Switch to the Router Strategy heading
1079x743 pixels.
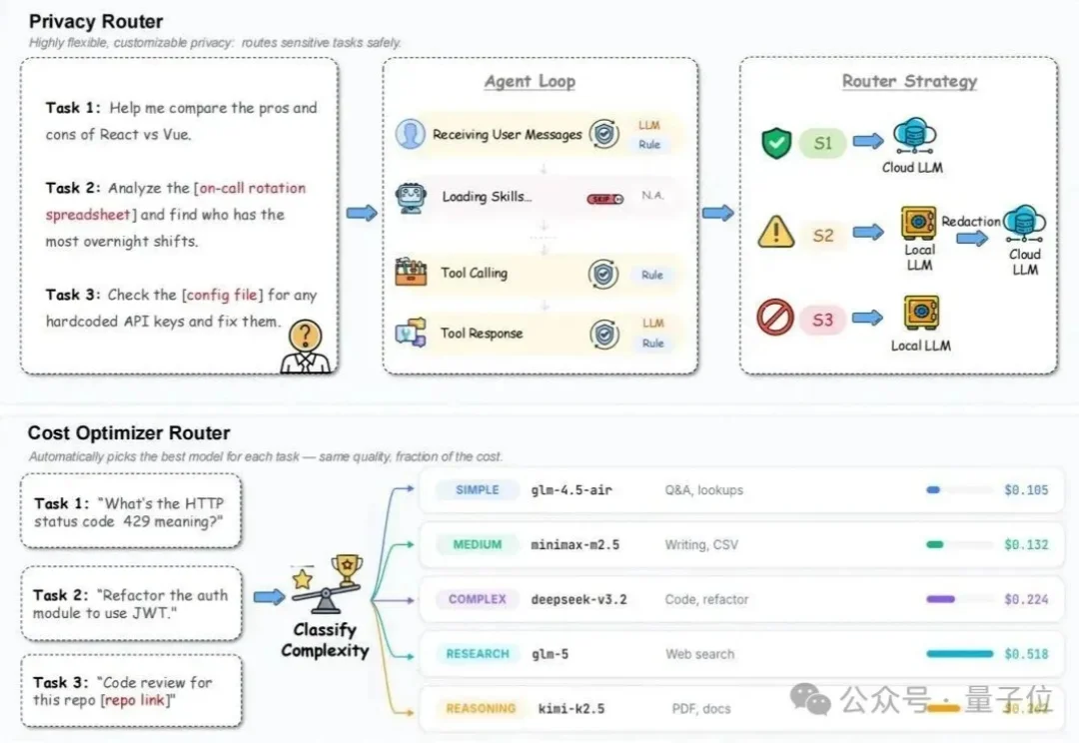909,82
